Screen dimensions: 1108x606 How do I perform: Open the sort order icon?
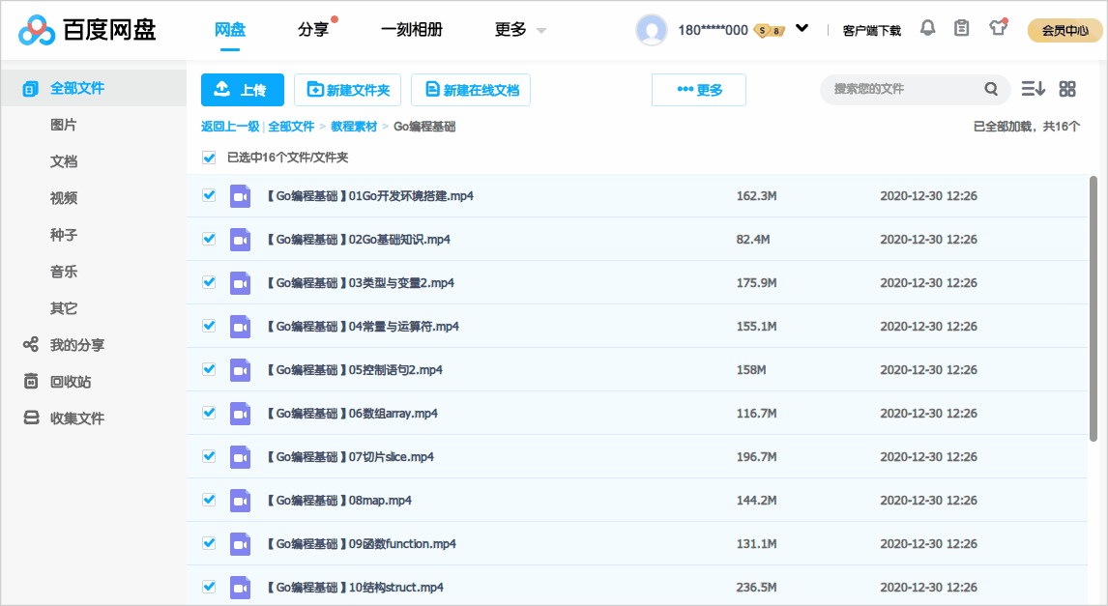coord(1034,89)
